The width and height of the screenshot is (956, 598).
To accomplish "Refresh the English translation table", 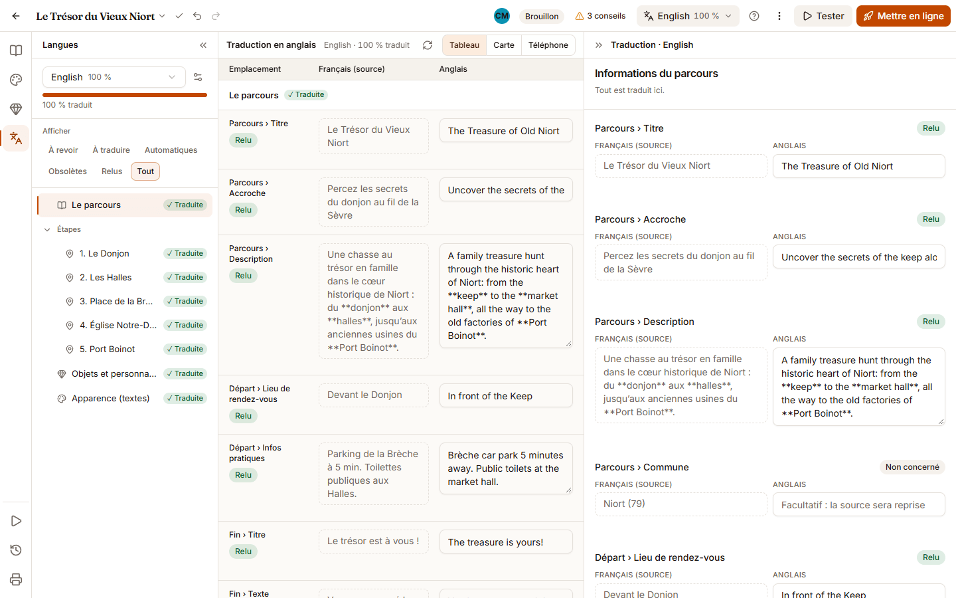I will (428, 45).
